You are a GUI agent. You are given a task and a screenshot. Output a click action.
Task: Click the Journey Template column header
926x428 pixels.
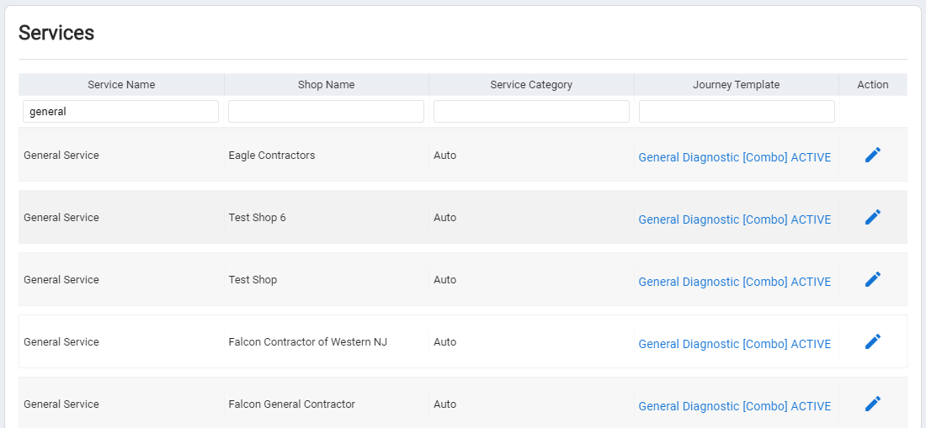tap(737, 85)
